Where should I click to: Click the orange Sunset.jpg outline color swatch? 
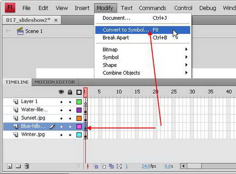79,118
